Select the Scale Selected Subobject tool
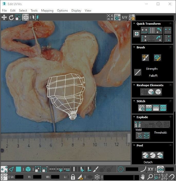 point(18,17)
